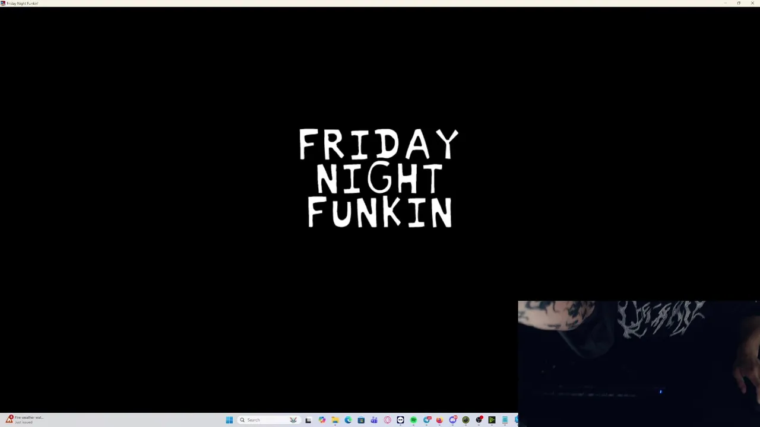Open the green play-arrow taskbar app
760x427 pixels.
pos(492,420)
